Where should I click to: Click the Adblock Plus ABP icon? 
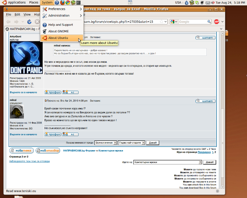[217, 22]
